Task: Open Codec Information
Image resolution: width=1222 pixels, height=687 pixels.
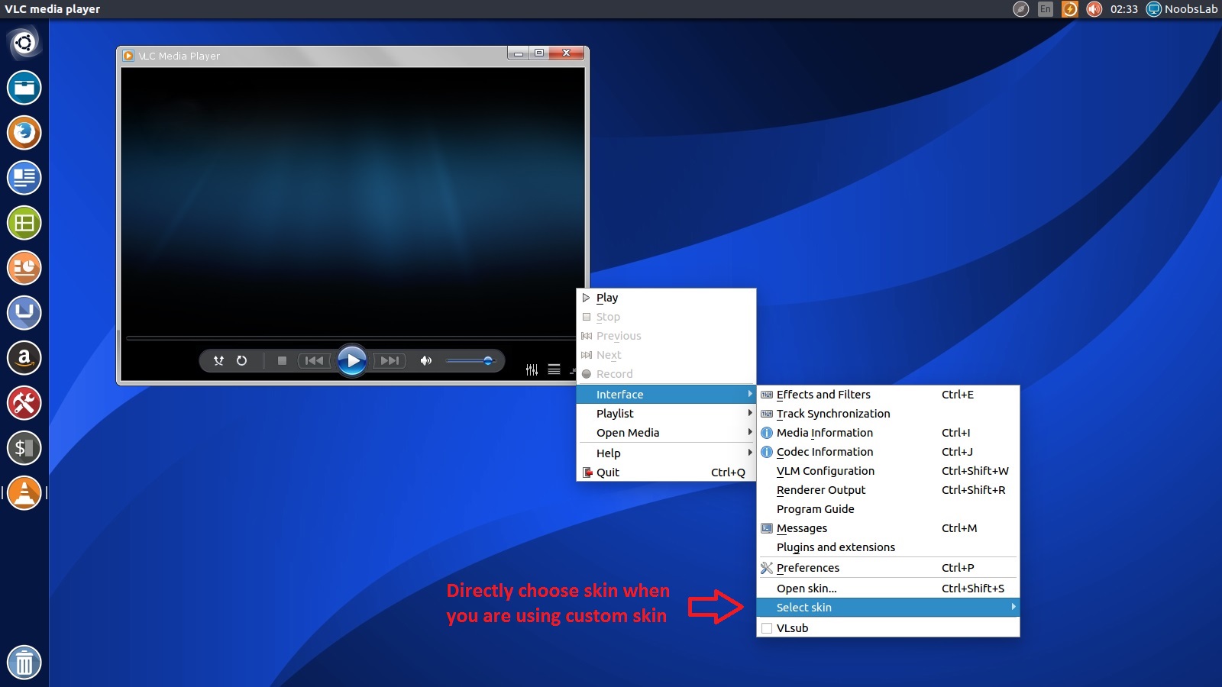Action: click(x=888, y=452)
